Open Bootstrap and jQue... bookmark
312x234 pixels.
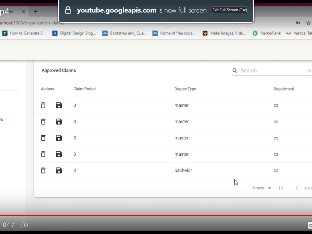[124, 33]
